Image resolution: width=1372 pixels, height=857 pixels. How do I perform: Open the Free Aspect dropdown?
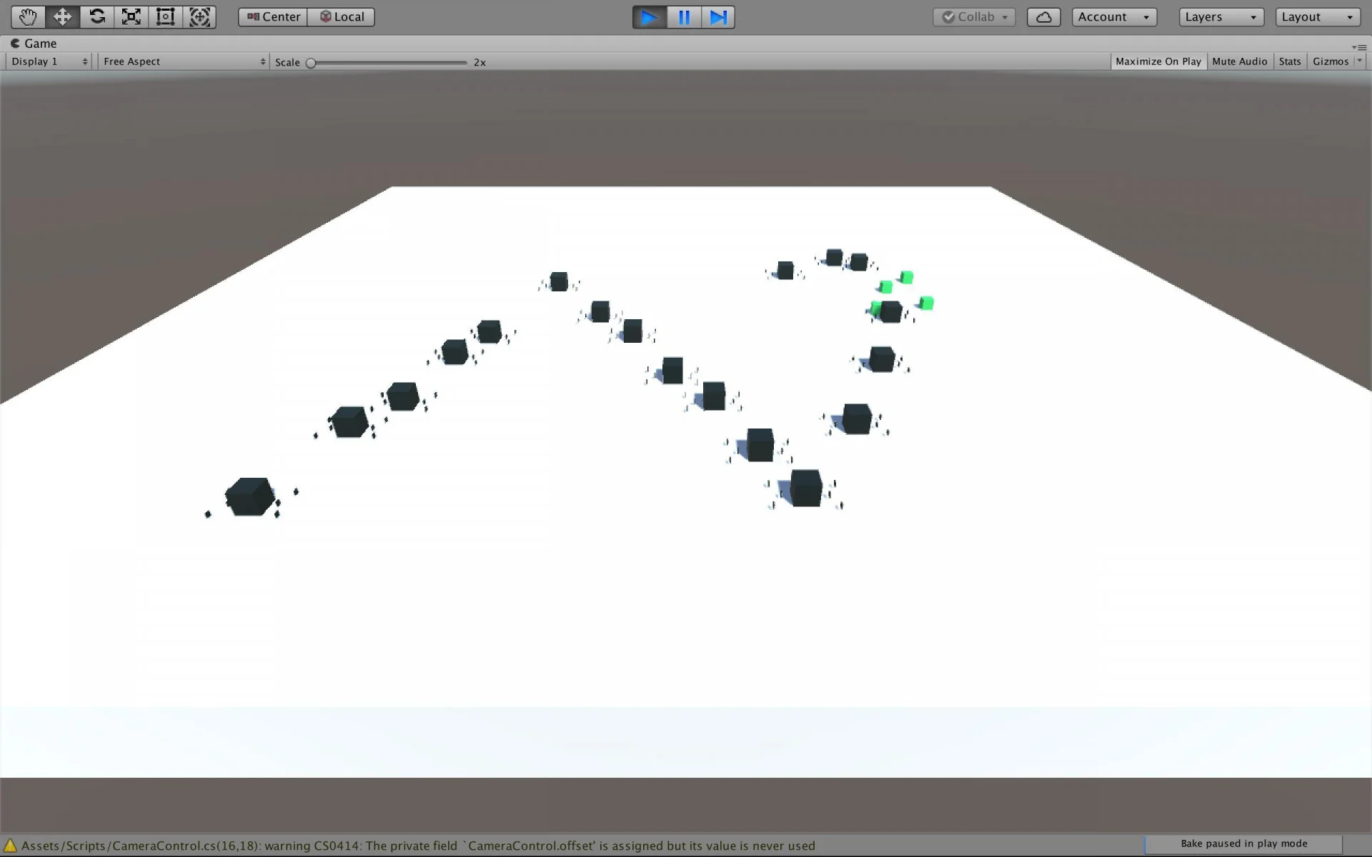pos(184,61)
